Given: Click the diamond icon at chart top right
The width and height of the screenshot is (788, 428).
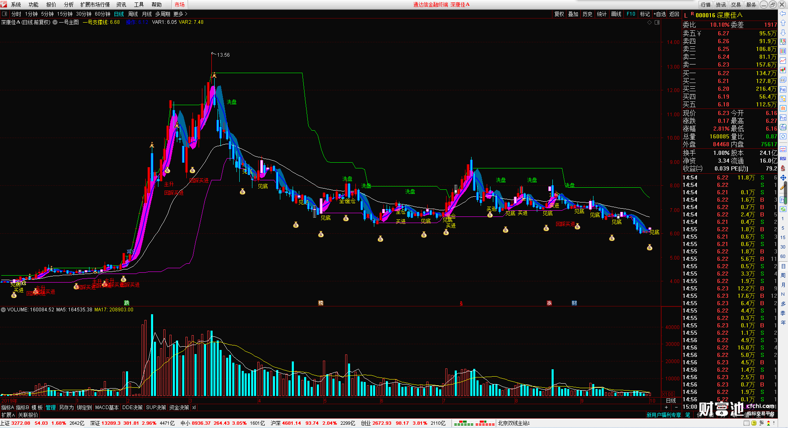Looking at the screenshot, I should coord(649,22).
